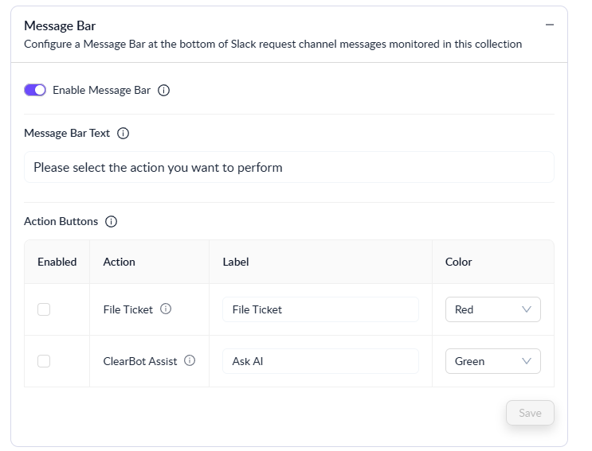The height and width of the screenshot is (451, 592).
Task: Click the Color column header
Action: [x=459, y=262]
